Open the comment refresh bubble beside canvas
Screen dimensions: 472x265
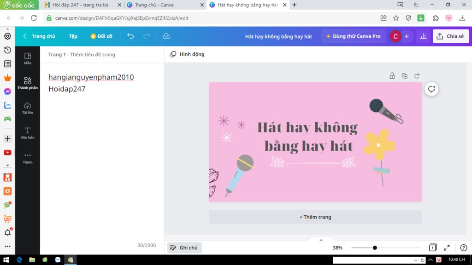point(431,89)
